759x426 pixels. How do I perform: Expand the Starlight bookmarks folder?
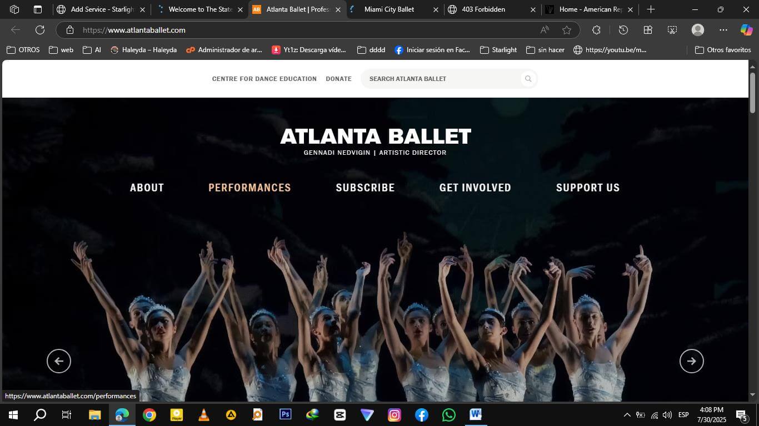point(498,50)
